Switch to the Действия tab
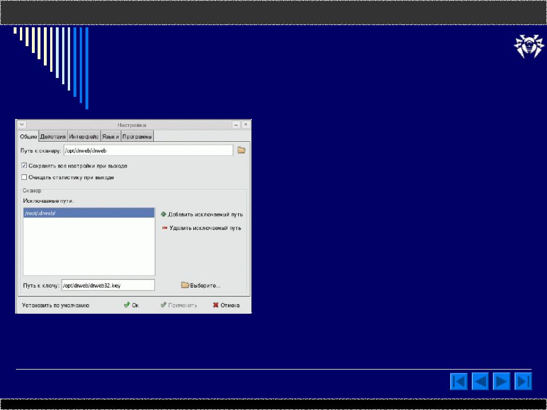The width and height of the screenshot is (547, 410). [52, 137]
